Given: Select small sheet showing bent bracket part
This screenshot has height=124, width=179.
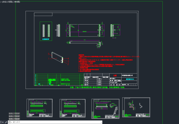Looking at the screenshot, I should [136, 107].
